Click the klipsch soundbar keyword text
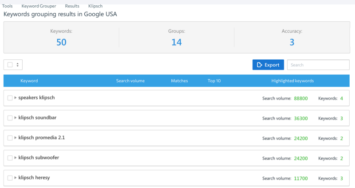Viewport: 355px width, 188px height. pyautogui.click(x=37, y=118)
